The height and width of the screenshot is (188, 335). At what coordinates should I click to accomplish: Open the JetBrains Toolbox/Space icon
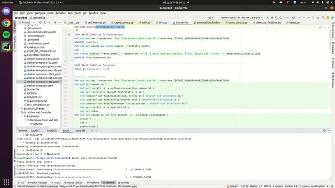click(x=332, y=18)
